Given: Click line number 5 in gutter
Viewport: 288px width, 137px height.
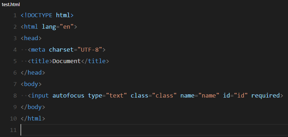Looking at the screenshot, I should pyautogui.click(x=15, y=61).
